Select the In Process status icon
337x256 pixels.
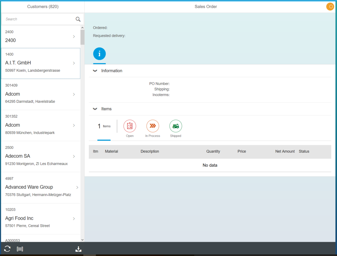153,126
